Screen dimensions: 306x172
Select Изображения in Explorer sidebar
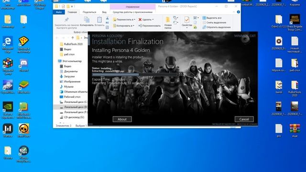tap(70, 81)
